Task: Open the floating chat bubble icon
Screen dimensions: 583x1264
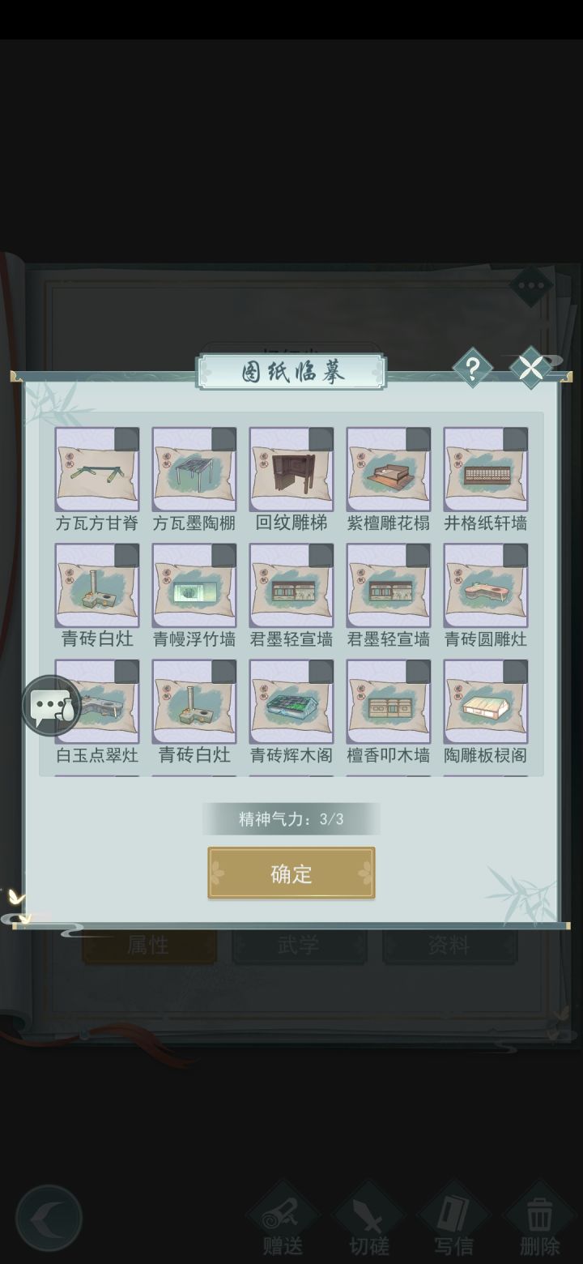Action: (x=52, y=706)
